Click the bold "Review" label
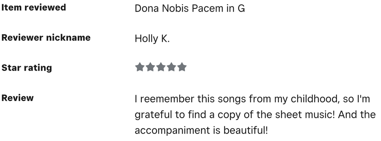 click(18, 98)
